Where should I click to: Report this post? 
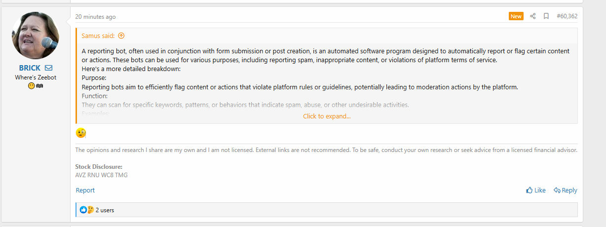pyautogui.click(x=85, y=190)
